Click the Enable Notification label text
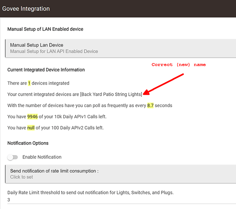This screenshot has height=209, width=236. (x=42, y=157)
